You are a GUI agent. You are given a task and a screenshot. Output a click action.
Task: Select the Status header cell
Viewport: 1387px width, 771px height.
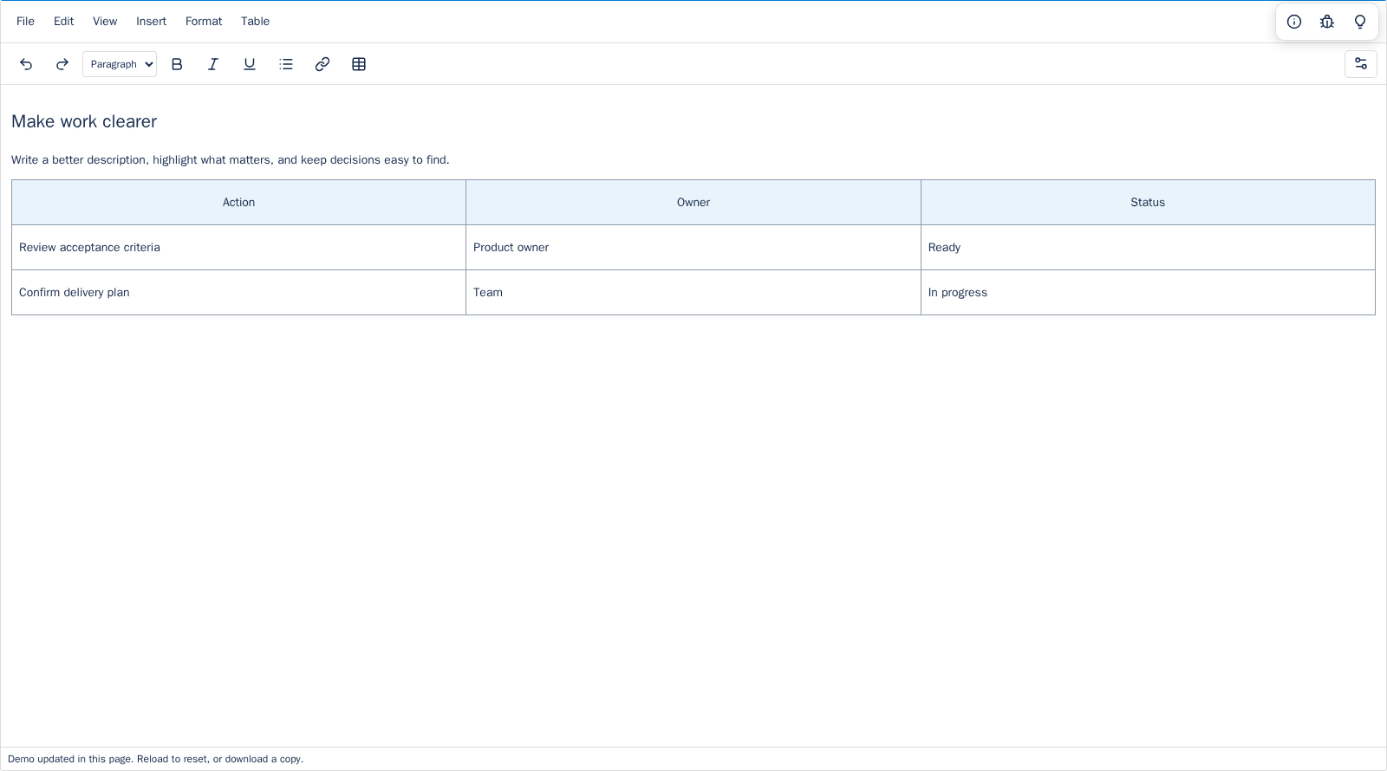(1148, 202)
